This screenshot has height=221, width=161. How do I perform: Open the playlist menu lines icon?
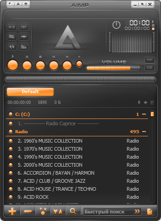[152, 102]
